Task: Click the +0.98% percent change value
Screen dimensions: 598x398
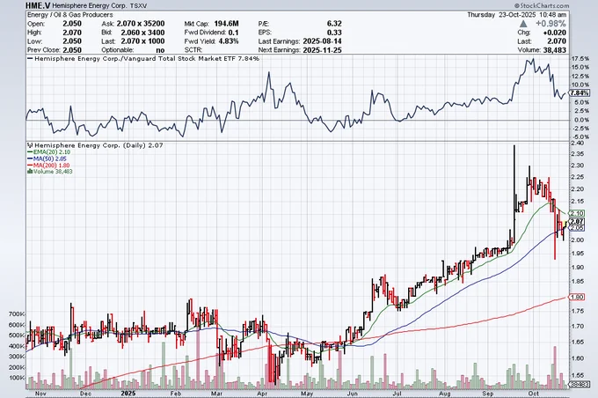Action: (551, 24)
